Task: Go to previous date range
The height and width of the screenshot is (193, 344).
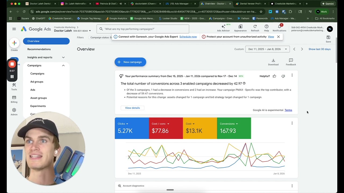Action: pyautogui.click(x=294, y=49)
